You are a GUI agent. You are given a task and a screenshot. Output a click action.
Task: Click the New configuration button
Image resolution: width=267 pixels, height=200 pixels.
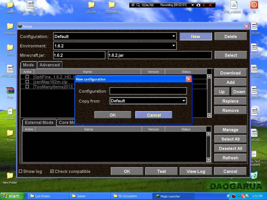[x=196, y=36]
